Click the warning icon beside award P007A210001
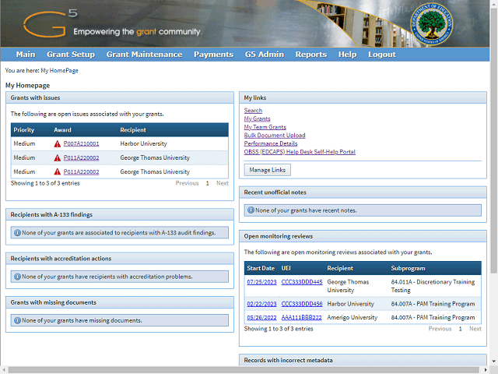Image resolution: width=498 pixels, height=374 pixels. coord(58,144)
